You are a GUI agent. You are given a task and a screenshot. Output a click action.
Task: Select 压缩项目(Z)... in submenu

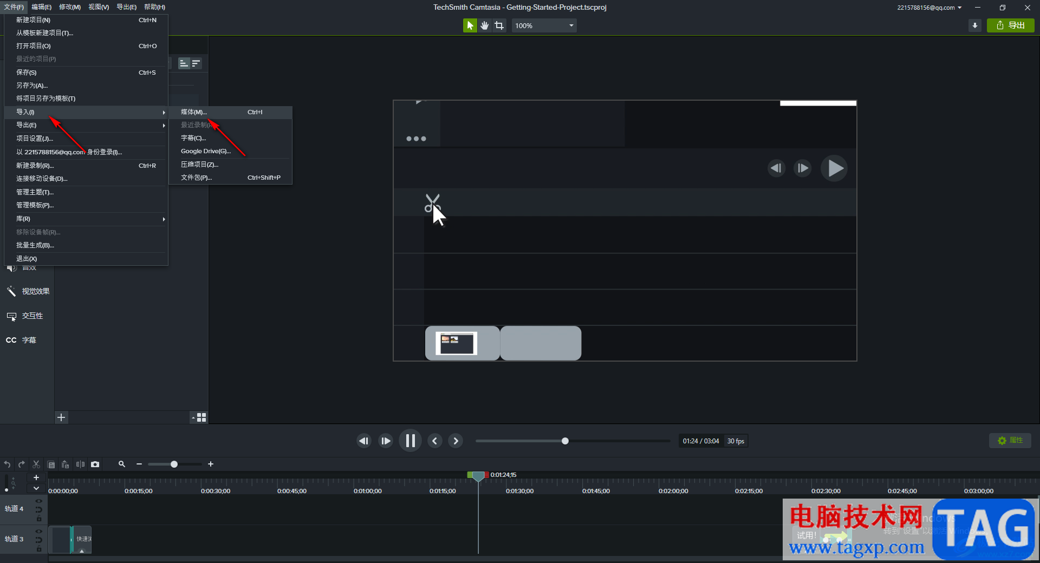pyautogui.click(x=231, y=165)
